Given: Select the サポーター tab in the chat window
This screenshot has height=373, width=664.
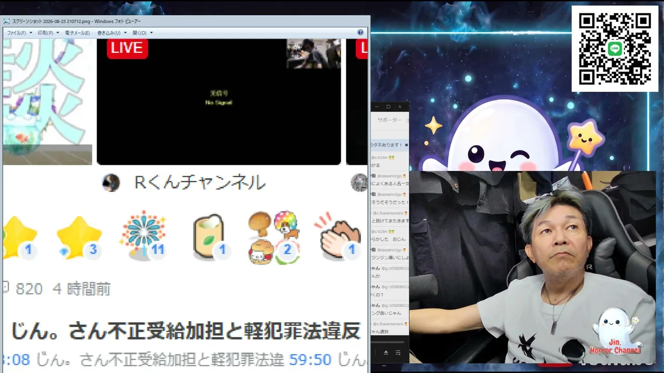Looking at the screenshot, I should 390,120.
